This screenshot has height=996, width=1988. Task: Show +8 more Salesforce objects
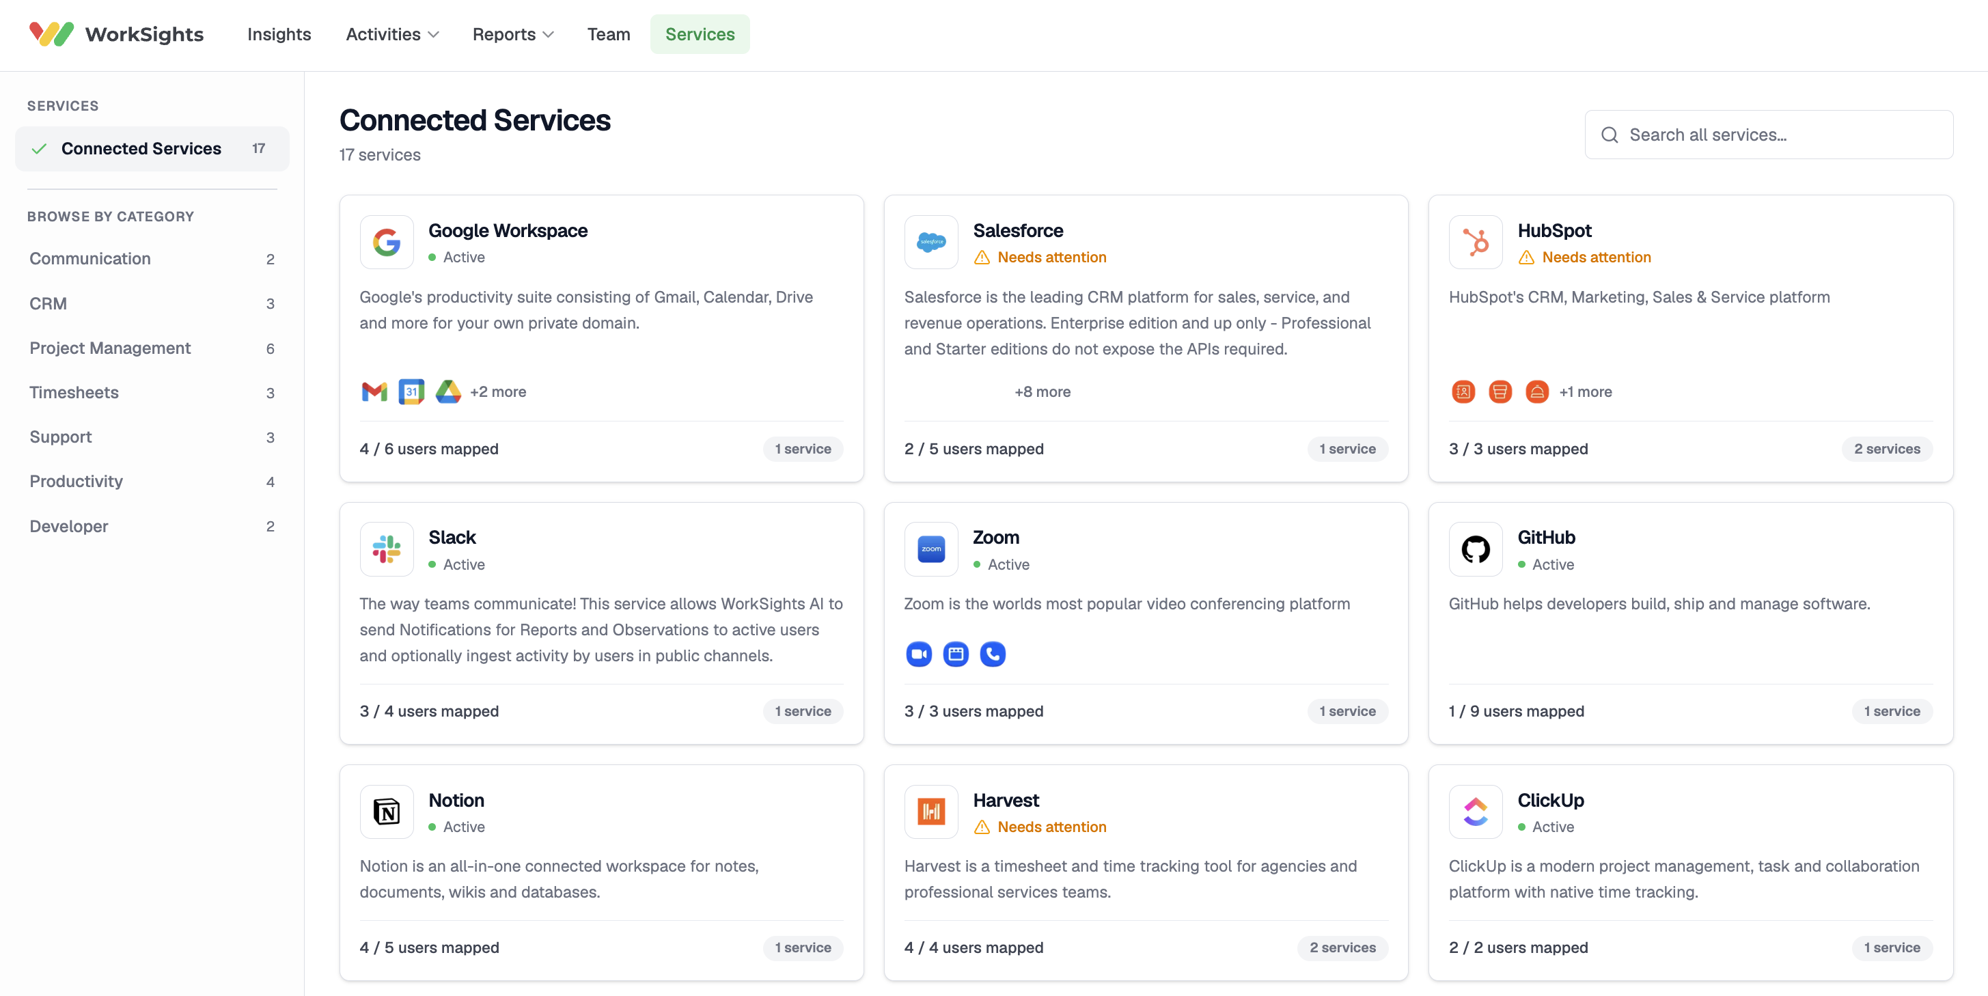(x=1043, y=392)
